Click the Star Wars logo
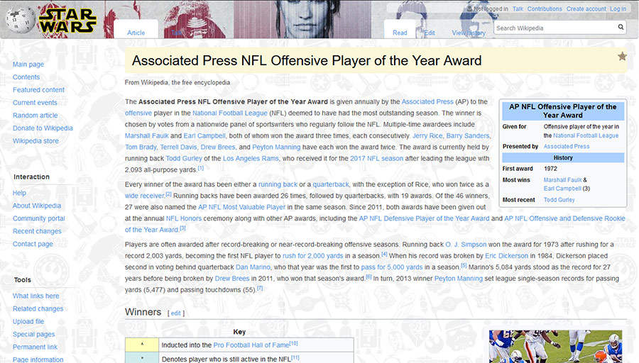Viewport: 639px width, 363px height. coord(67,21)
